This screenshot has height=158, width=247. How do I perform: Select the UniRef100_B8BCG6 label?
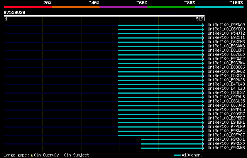pyautogui.click(x=226, y=67)
